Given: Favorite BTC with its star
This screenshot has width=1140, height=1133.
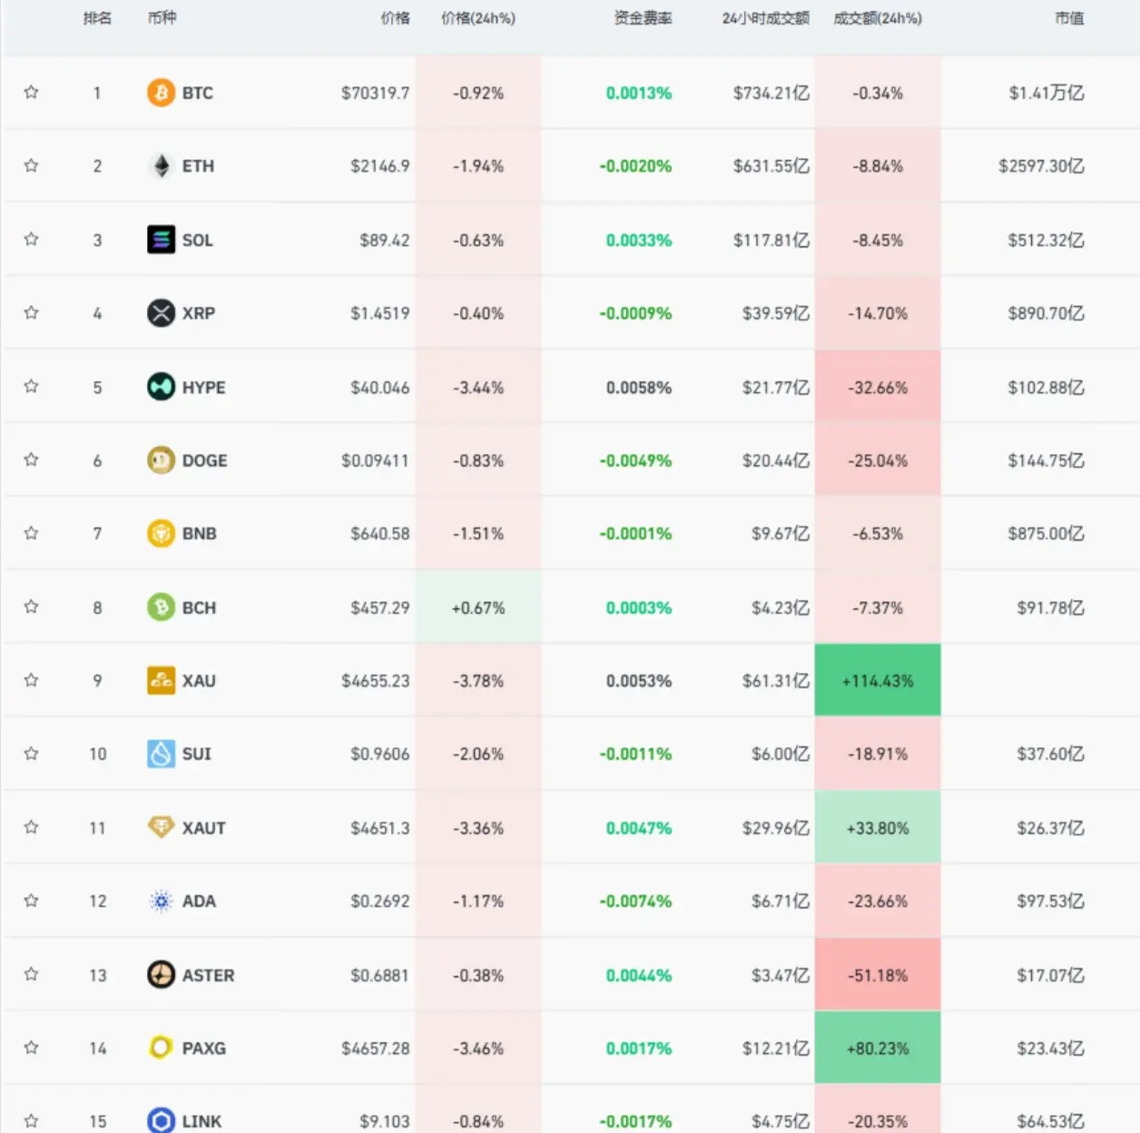Looking at the screenshot, I should pos(31,92).
